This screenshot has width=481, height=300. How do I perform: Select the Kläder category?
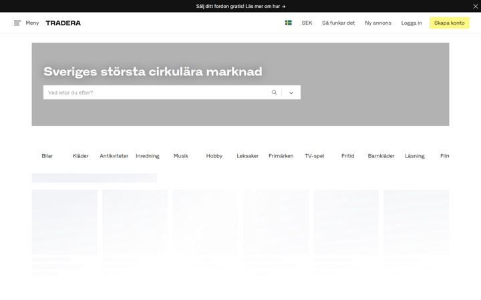click(81, 156)
